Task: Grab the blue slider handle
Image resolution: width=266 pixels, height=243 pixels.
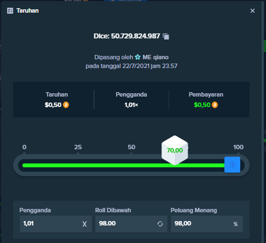Action: (x=232, y=165)
